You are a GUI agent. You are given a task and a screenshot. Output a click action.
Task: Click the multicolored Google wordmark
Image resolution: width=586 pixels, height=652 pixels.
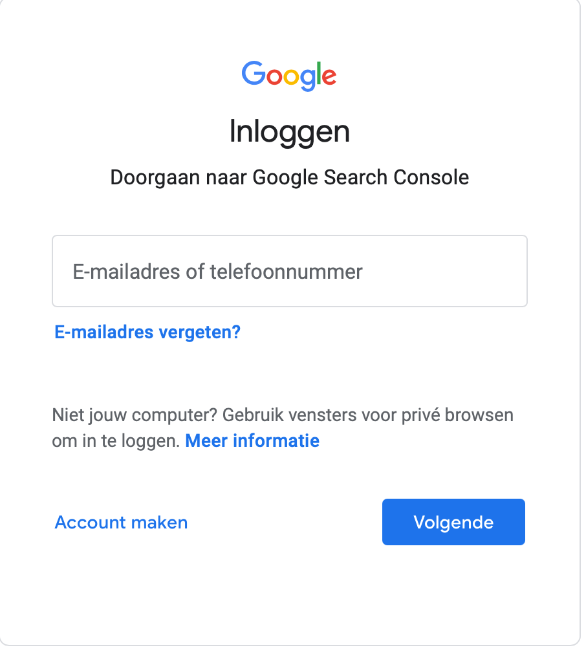289,76
